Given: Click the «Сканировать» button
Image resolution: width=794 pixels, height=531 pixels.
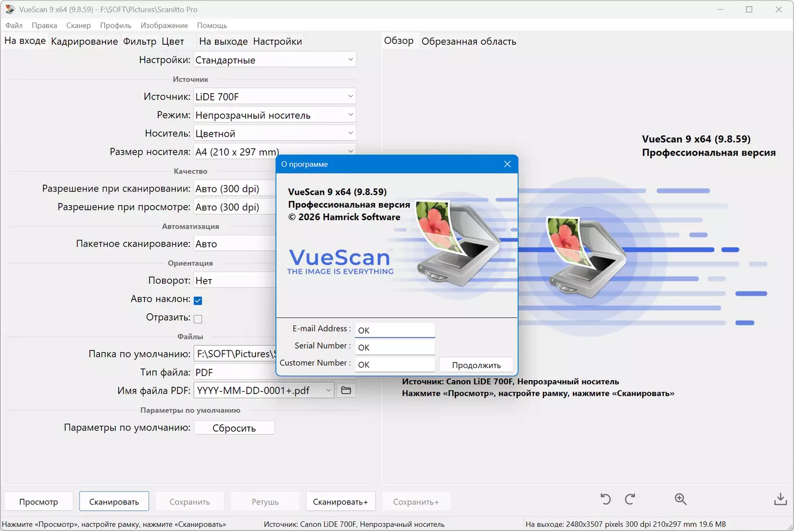Looking at the screenshot, I should click(114, 502).
